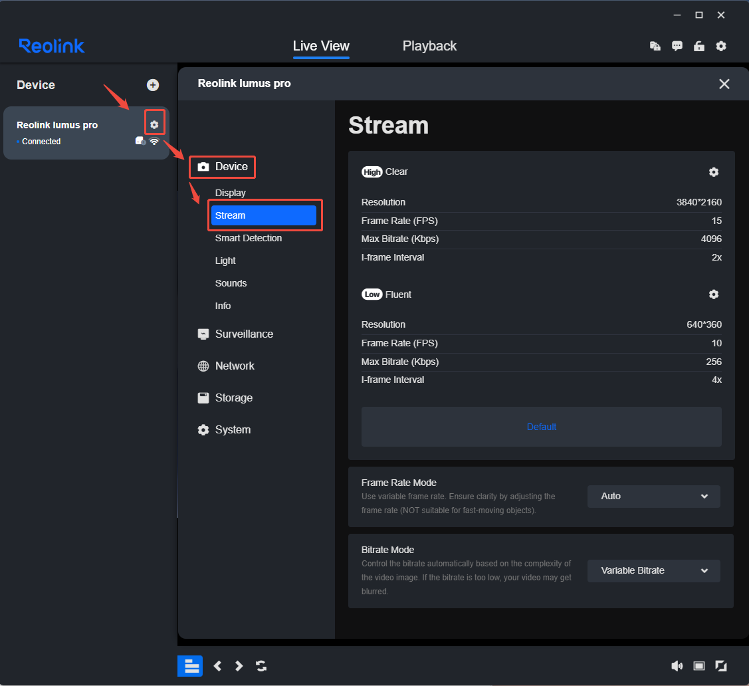Click the Stream page heading

[388, 126]
